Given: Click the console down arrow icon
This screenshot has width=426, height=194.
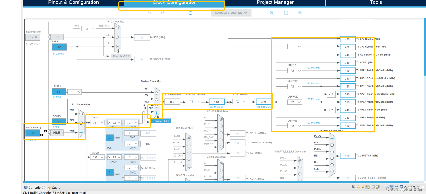Looking at the screenshot, I should pos(358,187).
